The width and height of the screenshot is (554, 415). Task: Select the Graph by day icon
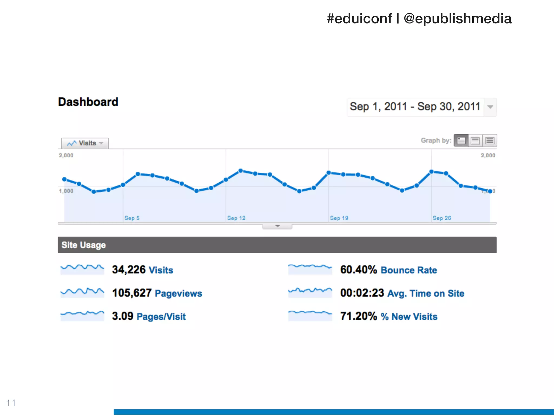(461, 140)
